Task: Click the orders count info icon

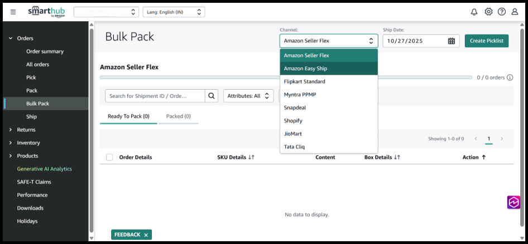Action: pyautogui.click(x=510, y=77)
